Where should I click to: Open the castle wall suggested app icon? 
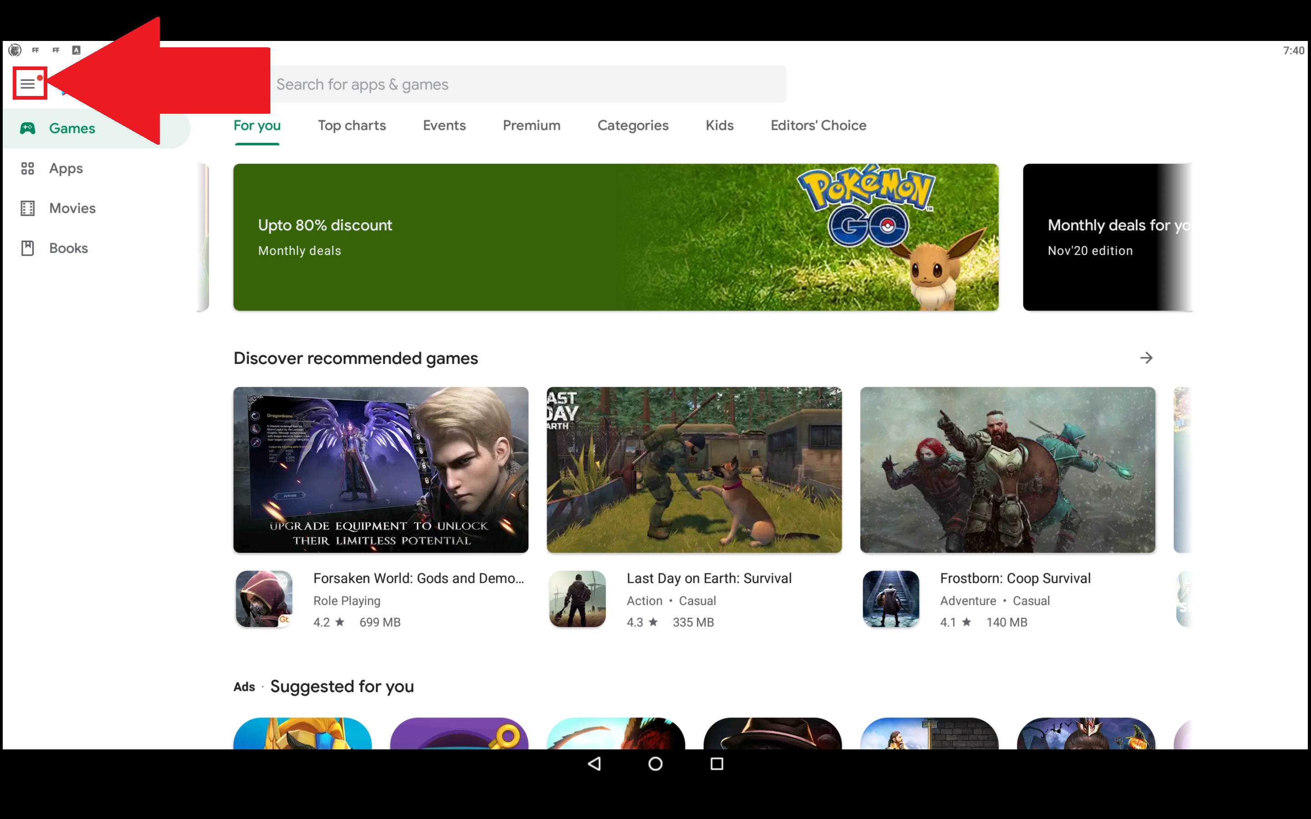[x=929, y=734]
